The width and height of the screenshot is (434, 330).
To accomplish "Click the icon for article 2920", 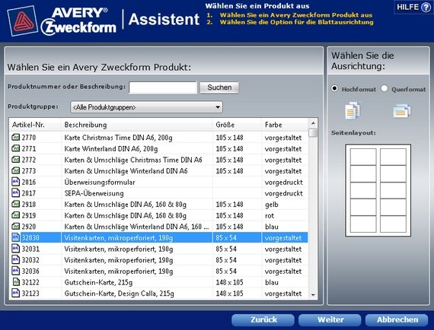I will point(16,227).
